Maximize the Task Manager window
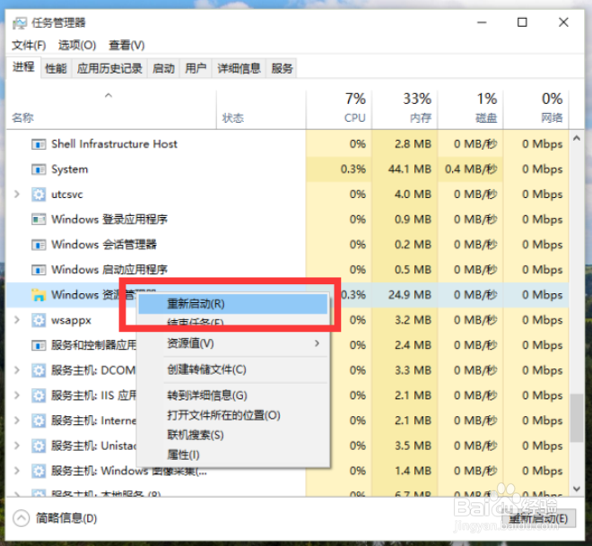This screenshot has width=592, height=546. tap(522, 22)
